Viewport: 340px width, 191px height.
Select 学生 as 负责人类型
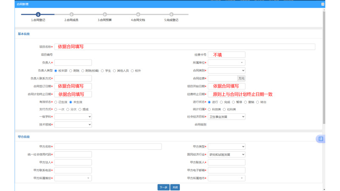(103, 70)
